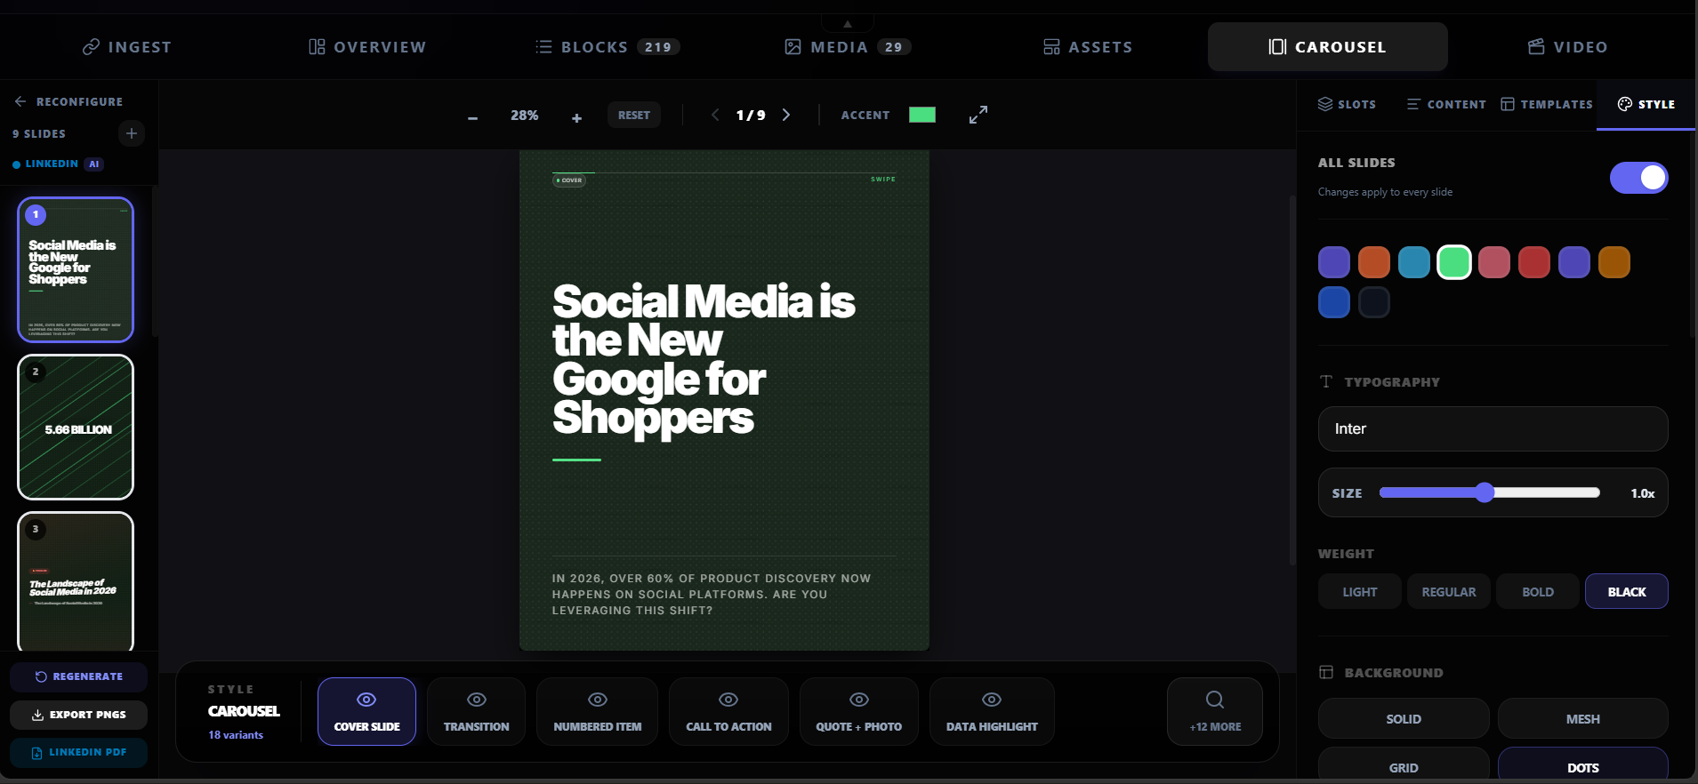Open the Templates panel tab
Image resolution: width=1698 pixels, height=784 pixels.
point(1547,104)
